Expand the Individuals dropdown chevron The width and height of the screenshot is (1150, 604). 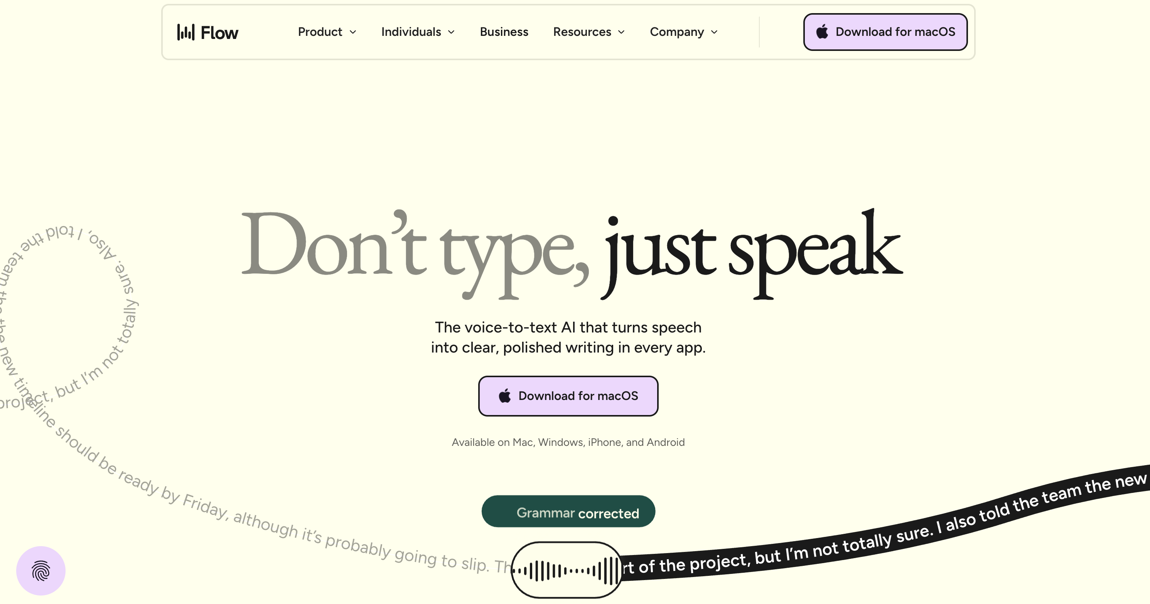pyautogui.click(x=451, y=32)
